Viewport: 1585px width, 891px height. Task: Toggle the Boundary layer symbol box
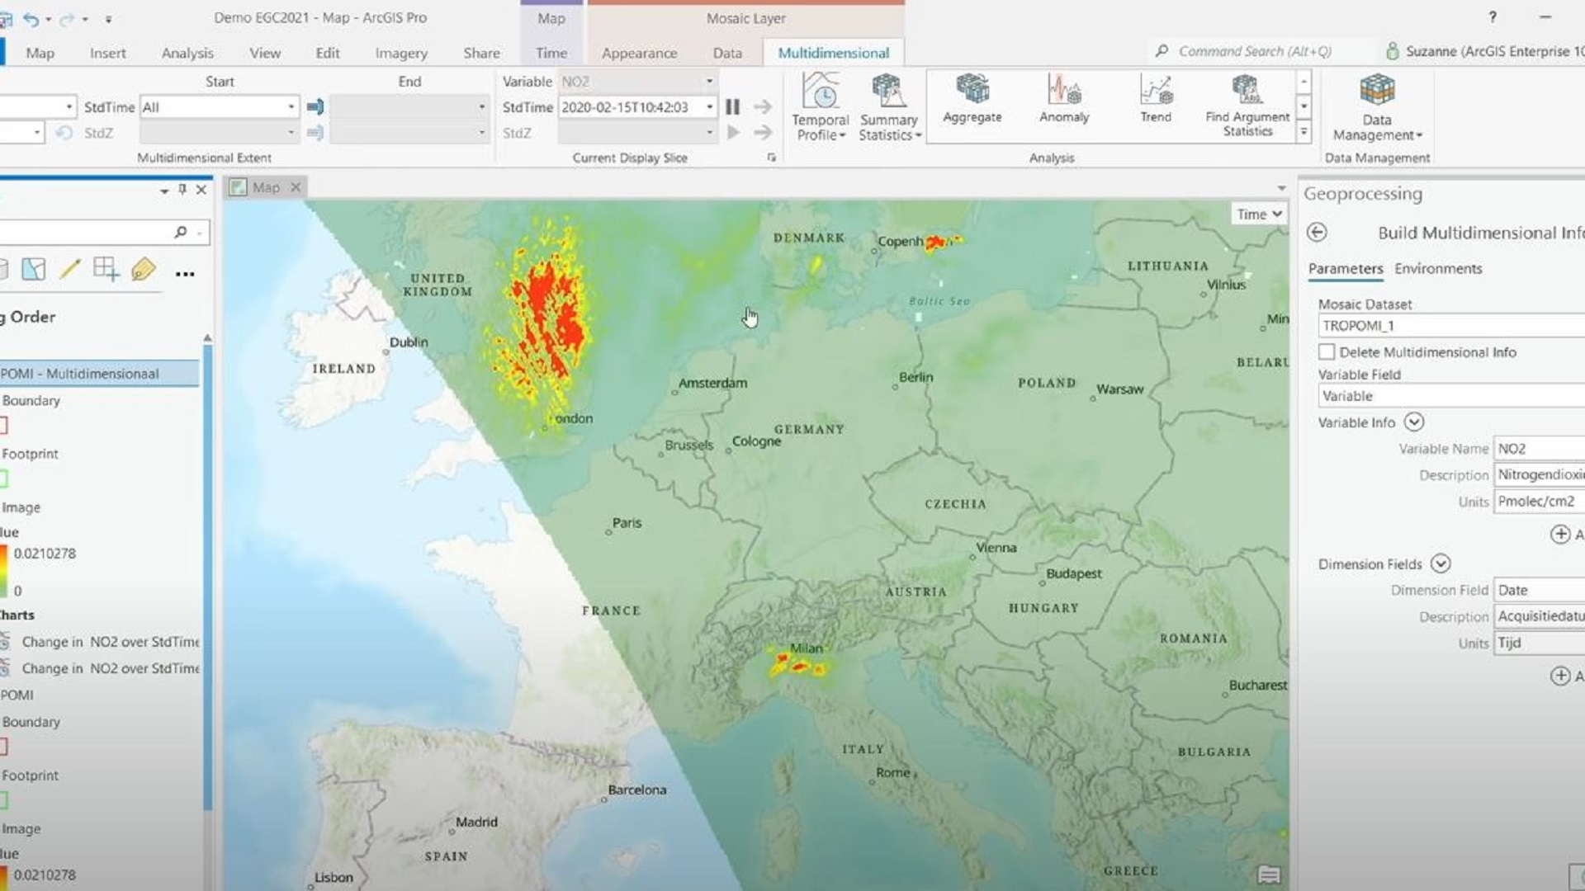(4, 426)
